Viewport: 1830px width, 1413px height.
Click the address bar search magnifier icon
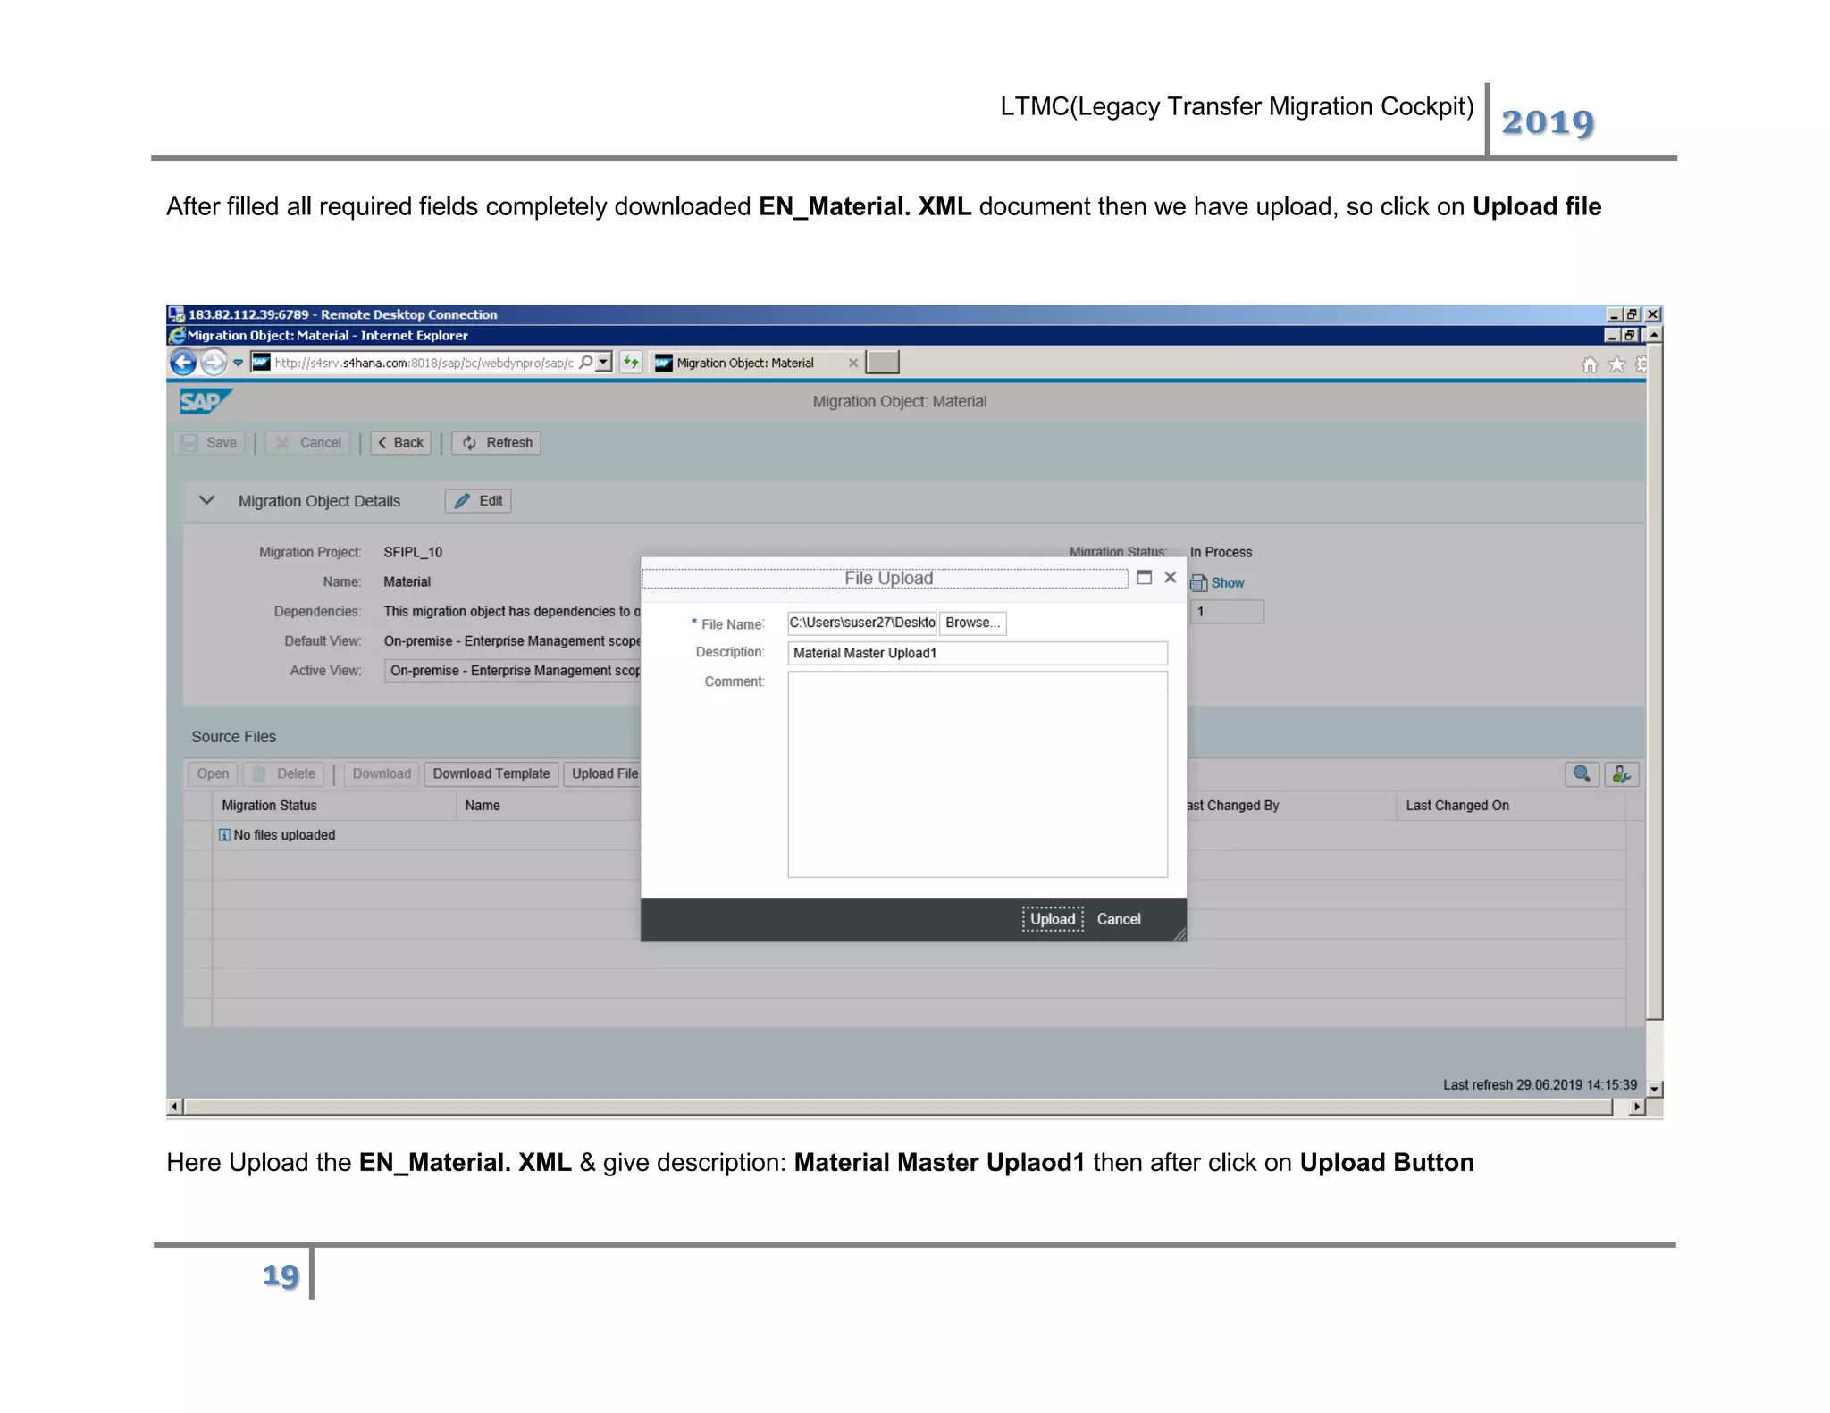585,363
